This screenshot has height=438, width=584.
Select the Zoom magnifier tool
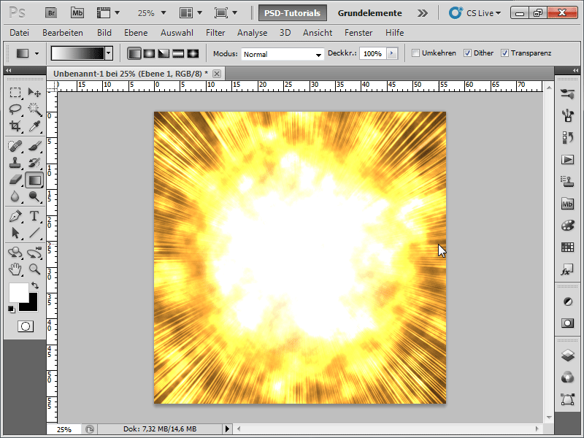point(34,269)
